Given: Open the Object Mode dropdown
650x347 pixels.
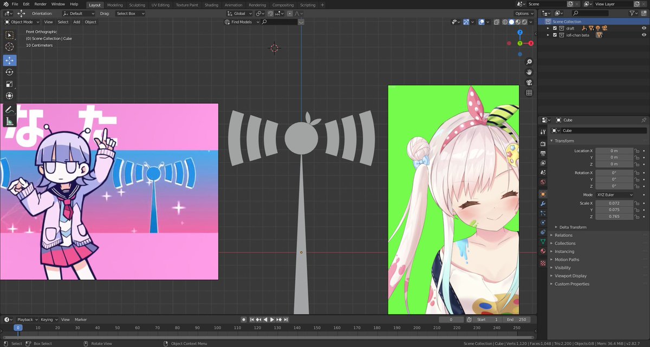Looking at the screenshot, I should tap(22, 22).
